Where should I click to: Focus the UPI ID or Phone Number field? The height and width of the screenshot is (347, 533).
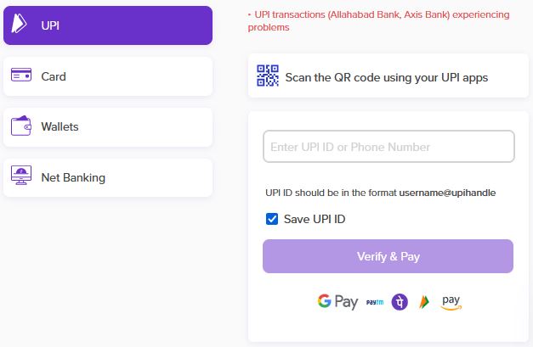point(388,147)
